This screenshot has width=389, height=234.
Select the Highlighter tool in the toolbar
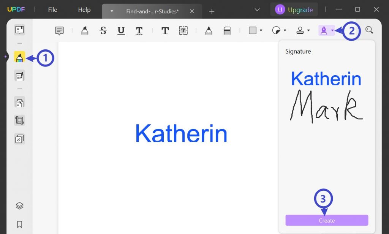[x=84, y=30]
